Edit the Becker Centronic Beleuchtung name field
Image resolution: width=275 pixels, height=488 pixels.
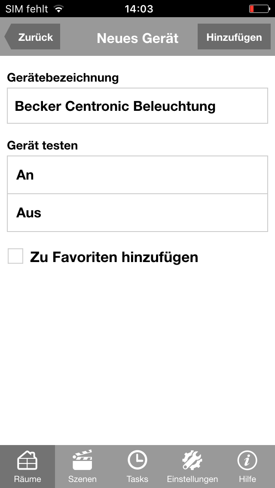click(x=137, y=106)
